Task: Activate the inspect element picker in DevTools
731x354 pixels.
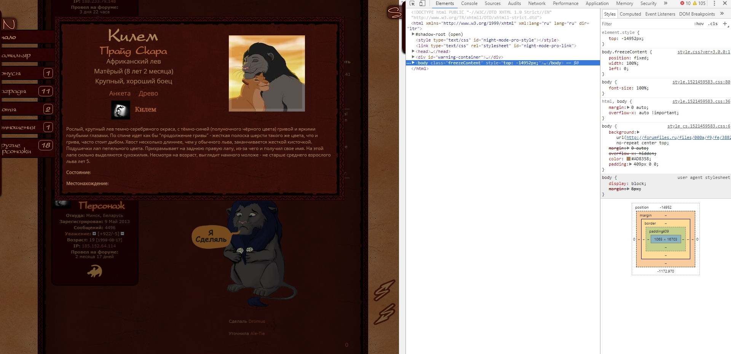Action: (x=412, y=3)
